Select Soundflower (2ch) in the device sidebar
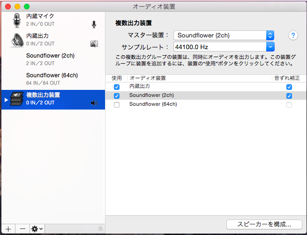This screenshot has height=235, width=307. (50, 59)
